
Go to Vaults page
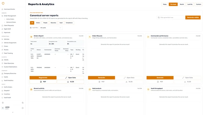point(6,77)
